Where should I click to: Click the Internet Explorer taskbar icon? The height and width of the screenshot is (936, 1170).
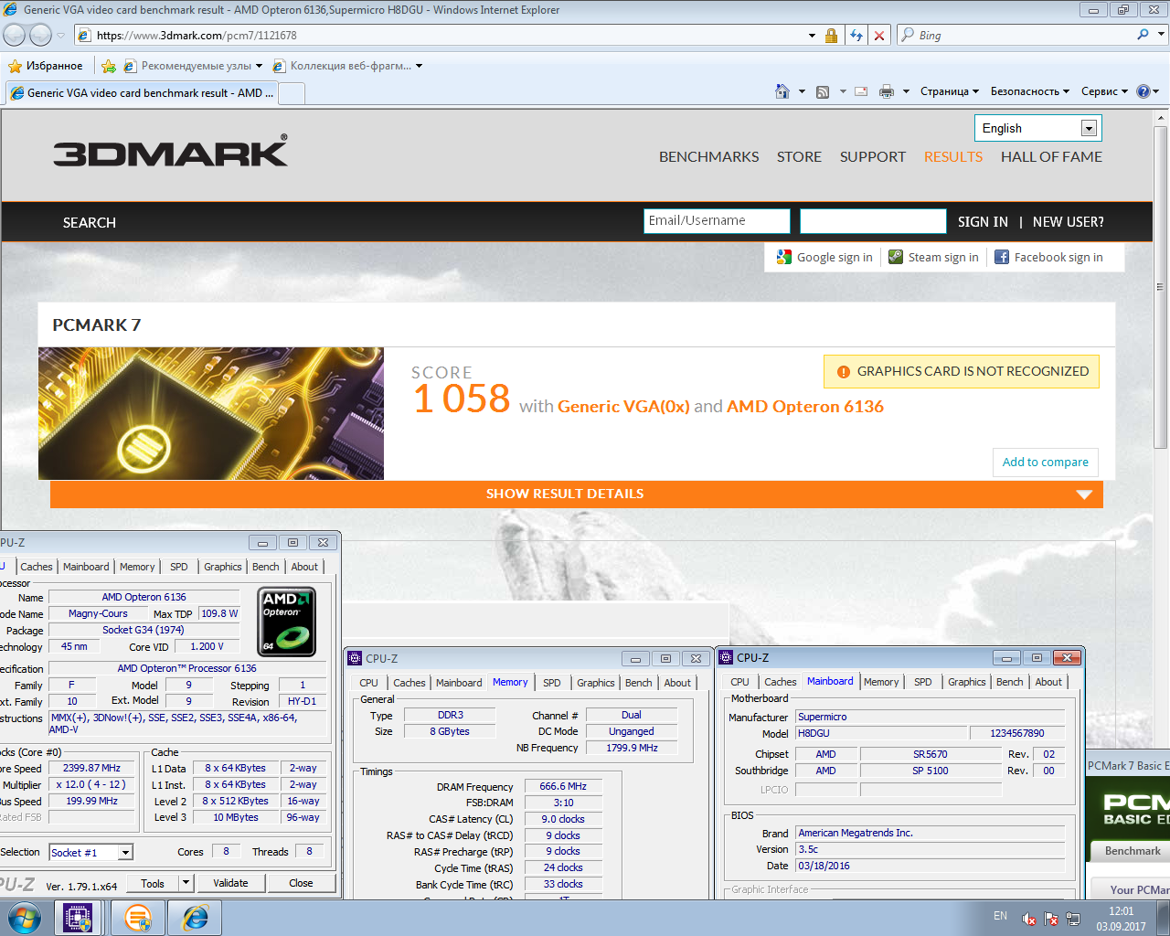pyautogui.click(x=196, y=918)
